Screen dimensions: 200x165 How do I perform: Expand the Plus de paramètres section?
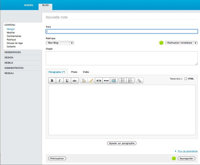[x=187, y=151]
